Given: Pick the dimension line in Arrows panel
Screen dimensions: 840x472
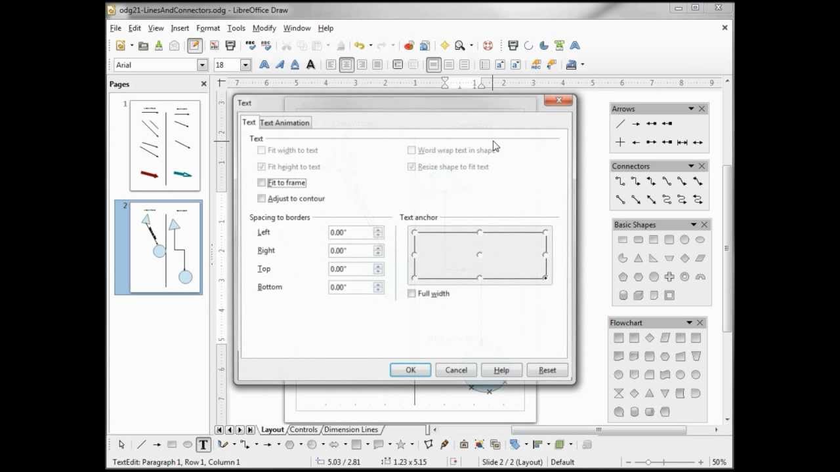Looking at the screenshot, I should [x=682, y=142].
